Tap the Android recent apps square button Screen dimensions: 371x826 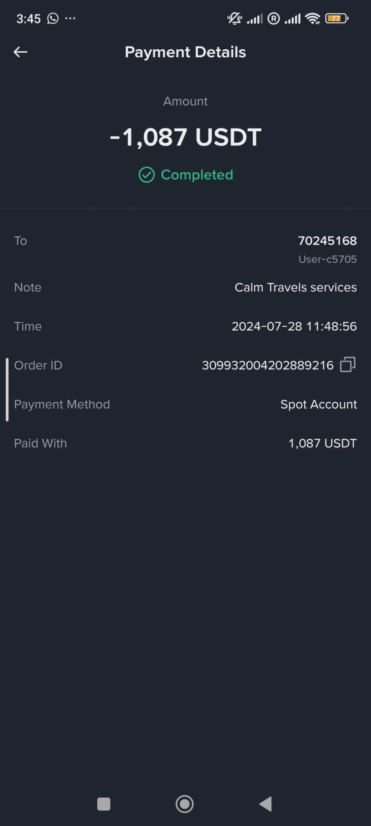pyautogui.click(x=104, y=804)
